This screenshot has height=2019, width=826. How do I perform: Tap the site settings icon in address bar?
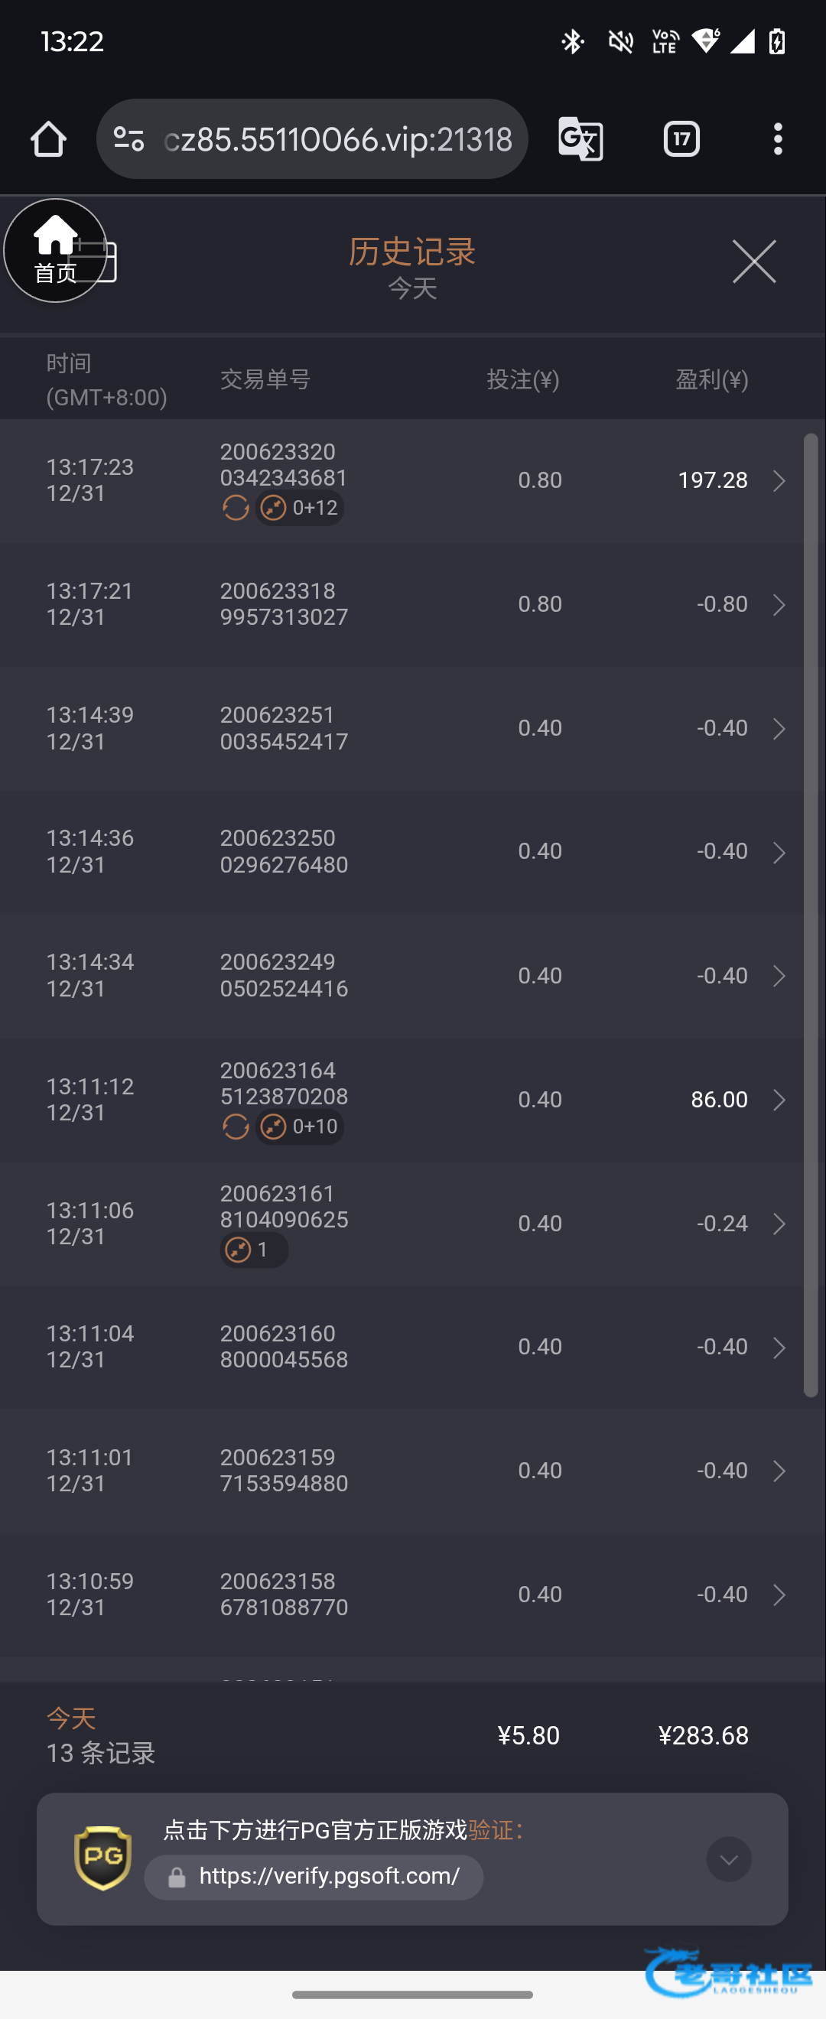click(128, 139)
